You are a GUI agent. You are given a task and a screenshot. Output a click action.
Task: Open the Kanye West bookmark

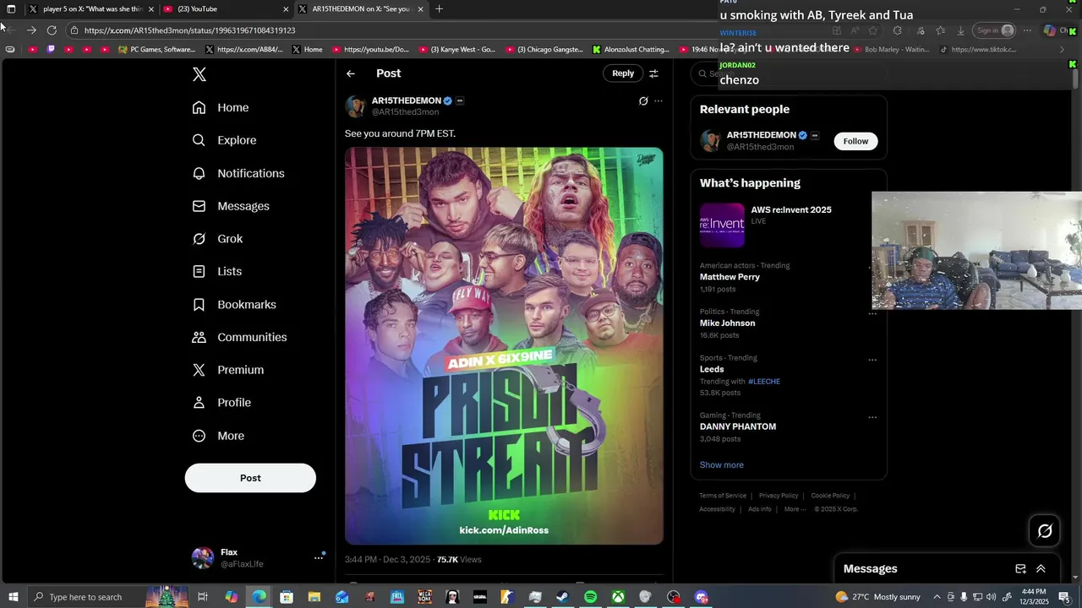457,50
